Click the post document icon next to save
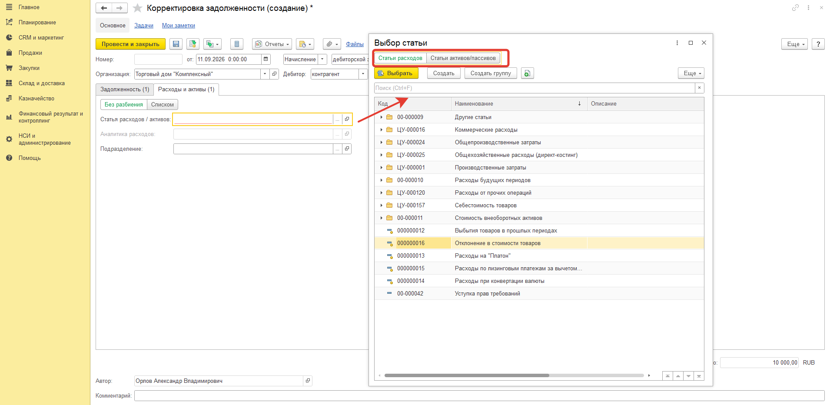The width and height of the screenshot is (830, 405). point(193,44)
